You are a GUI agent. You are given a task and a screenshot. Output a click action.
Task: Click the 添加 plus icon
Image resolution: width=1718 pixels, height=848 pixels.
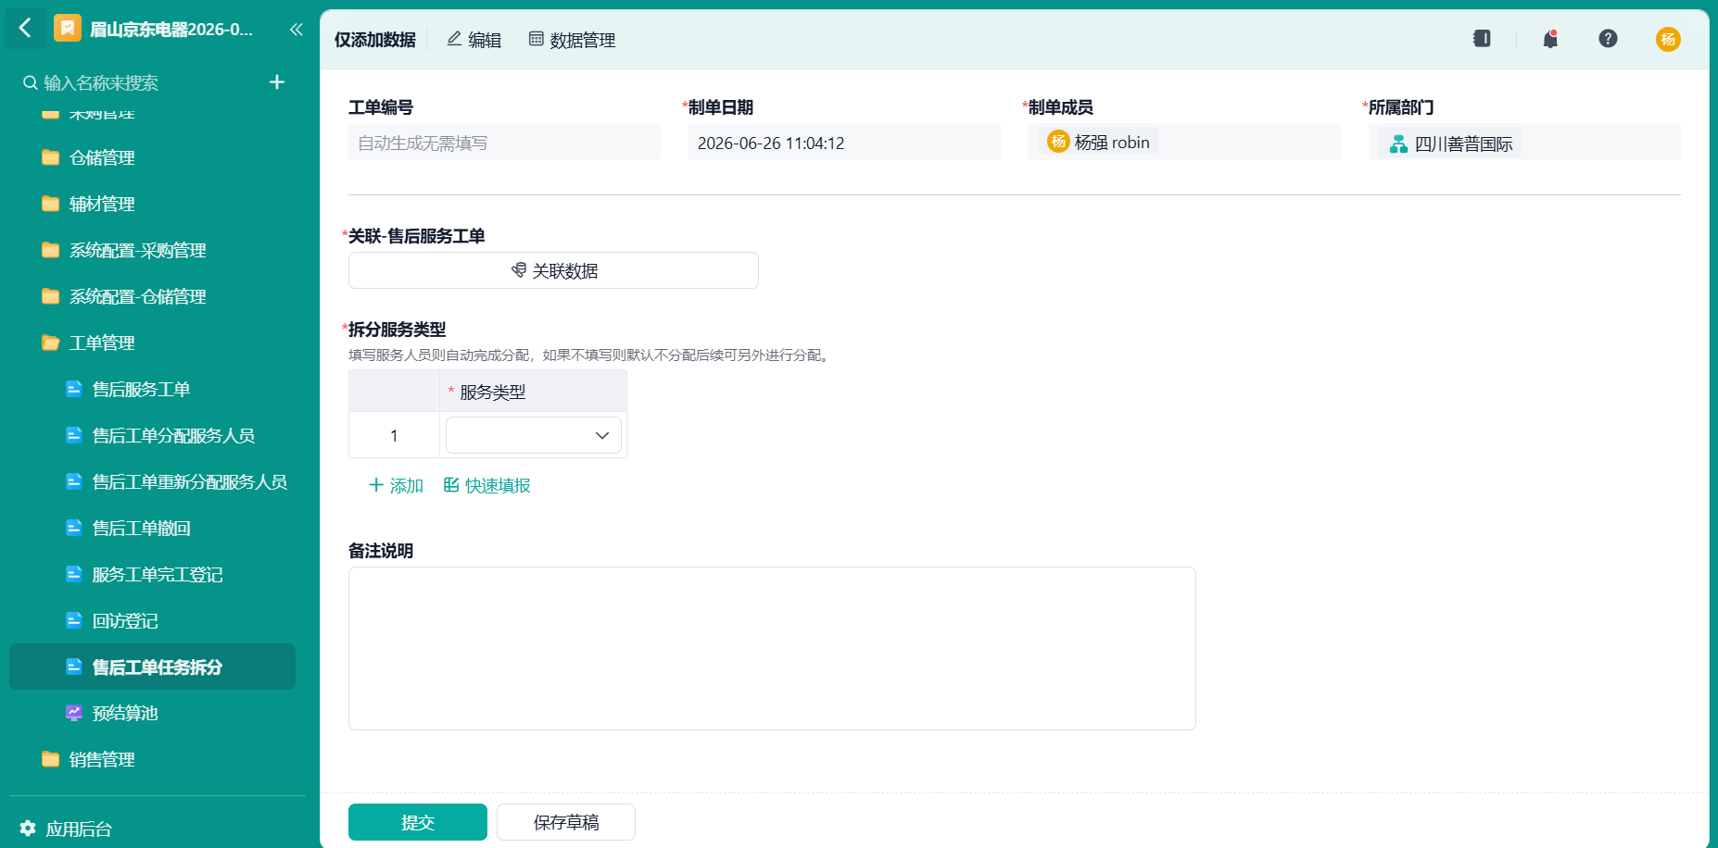coord(376,485)
